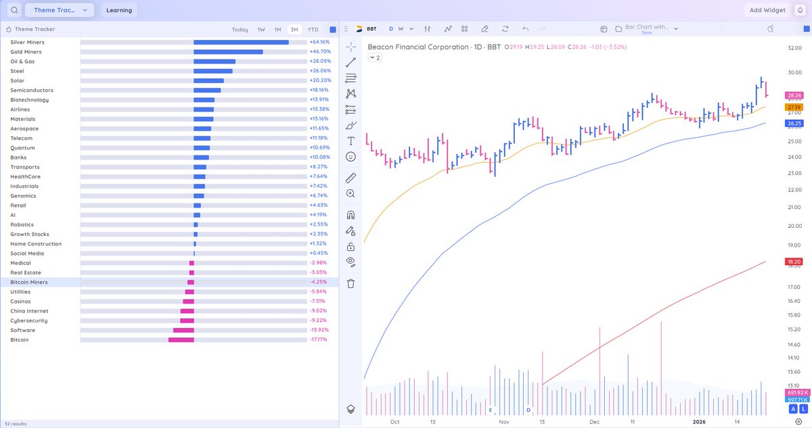Select the Gold Miners row
This screenshot has height=428, width=812.
point(170,51)
